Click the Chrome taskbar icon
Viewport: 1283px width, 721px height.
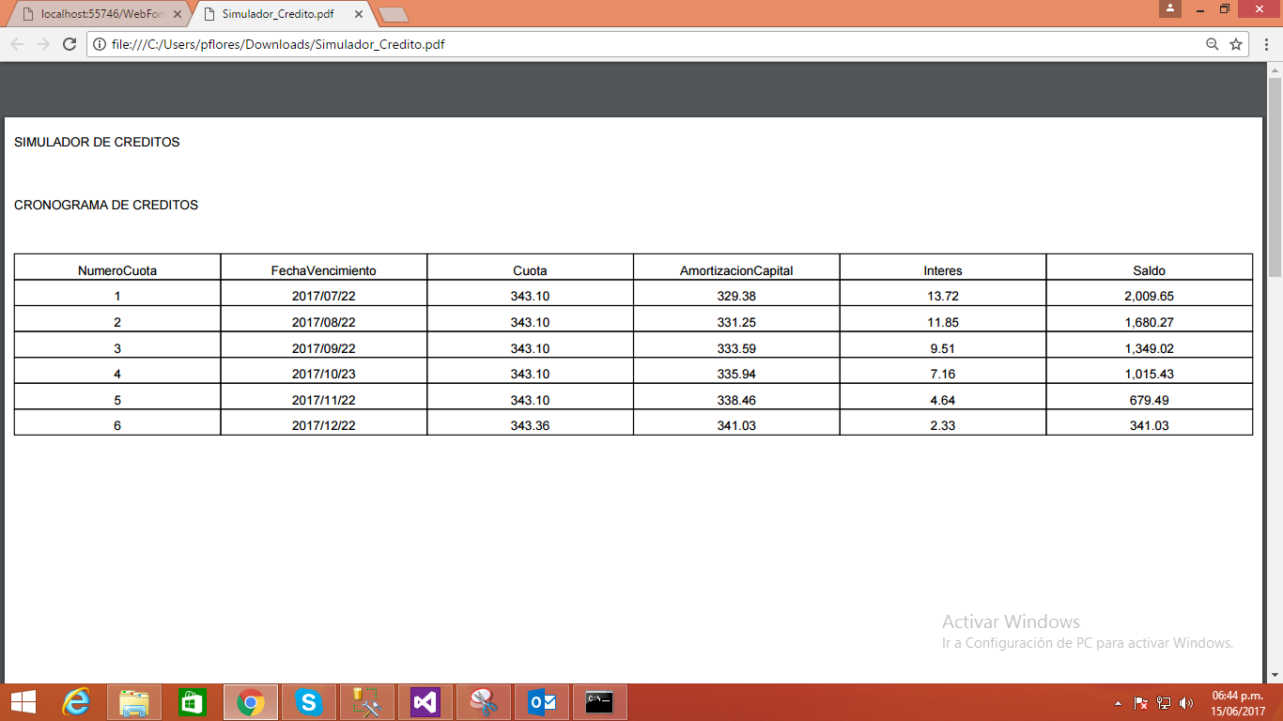tap(251, 702)
